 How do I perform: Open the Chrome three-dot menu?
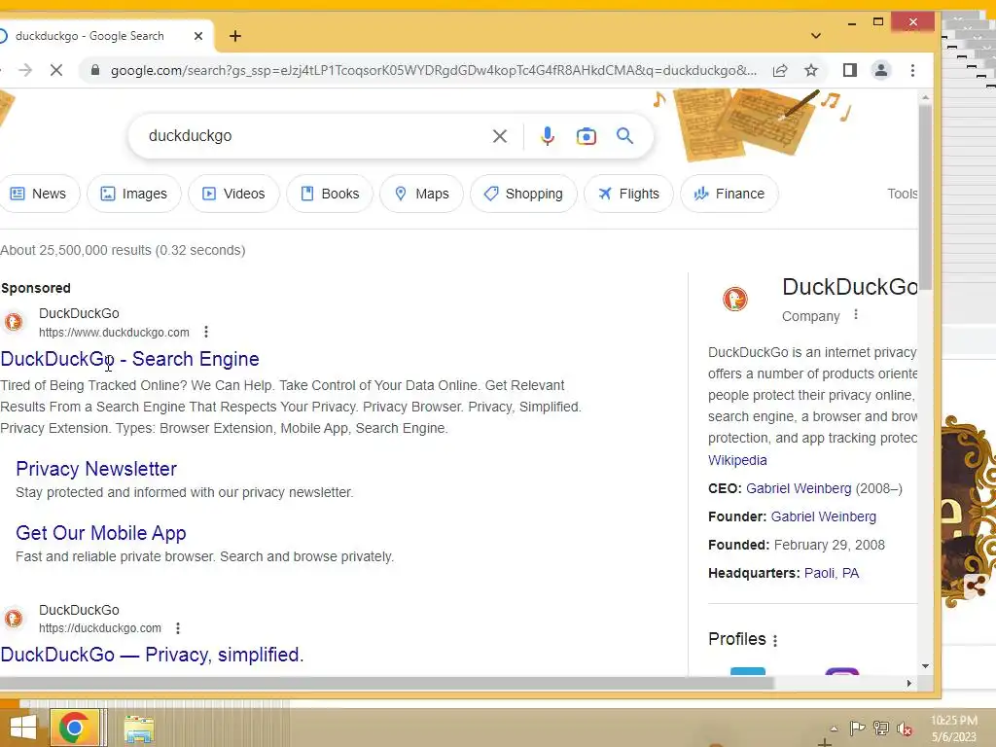point(912,70)
